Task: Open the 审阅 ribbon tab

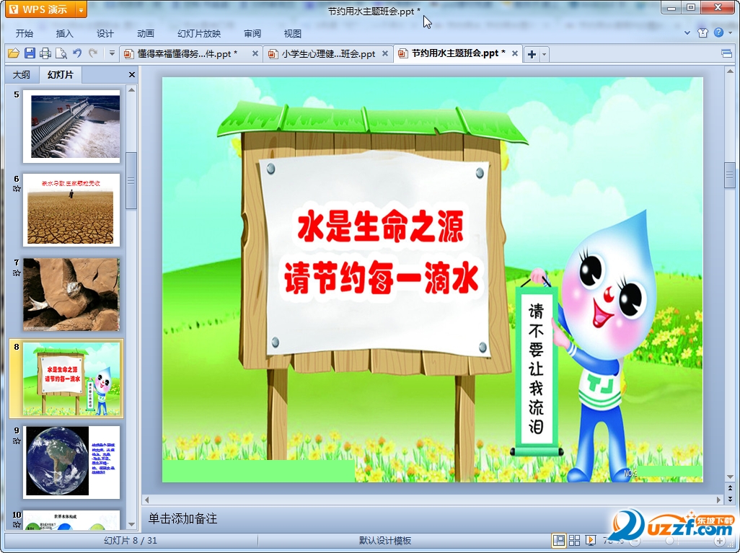Action: 252,33
